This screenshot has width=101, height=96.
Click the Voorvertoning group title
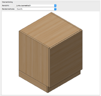tap(7, 2)
